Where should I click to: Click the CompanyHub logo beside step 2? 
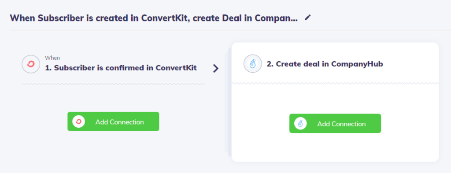pos(253,63)
